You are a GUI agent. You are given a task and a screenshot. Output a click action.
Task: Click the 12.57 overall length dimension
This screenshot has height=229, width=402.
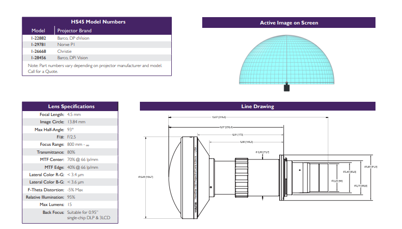coord(219,117)
